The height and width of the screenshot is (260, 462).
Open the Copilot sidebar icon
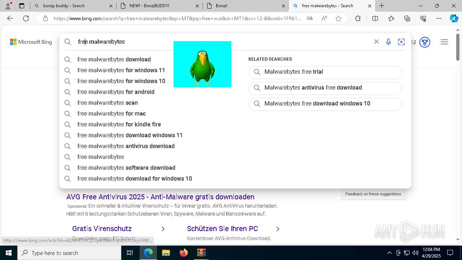pyautogui.click(x=454, y=18)
